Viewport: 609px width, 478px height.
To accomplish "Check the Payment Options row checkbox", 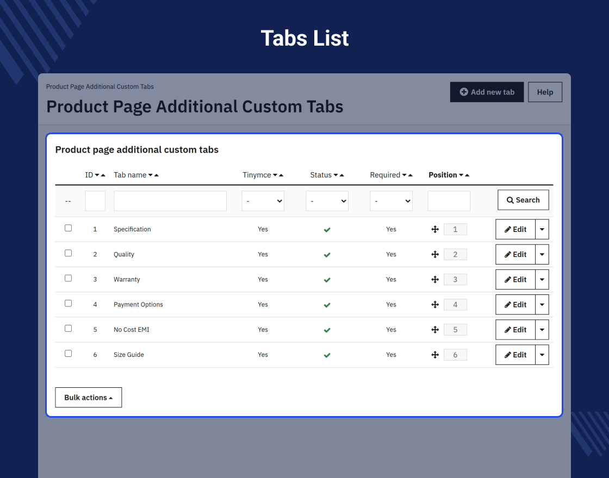I will coord(69,304).
